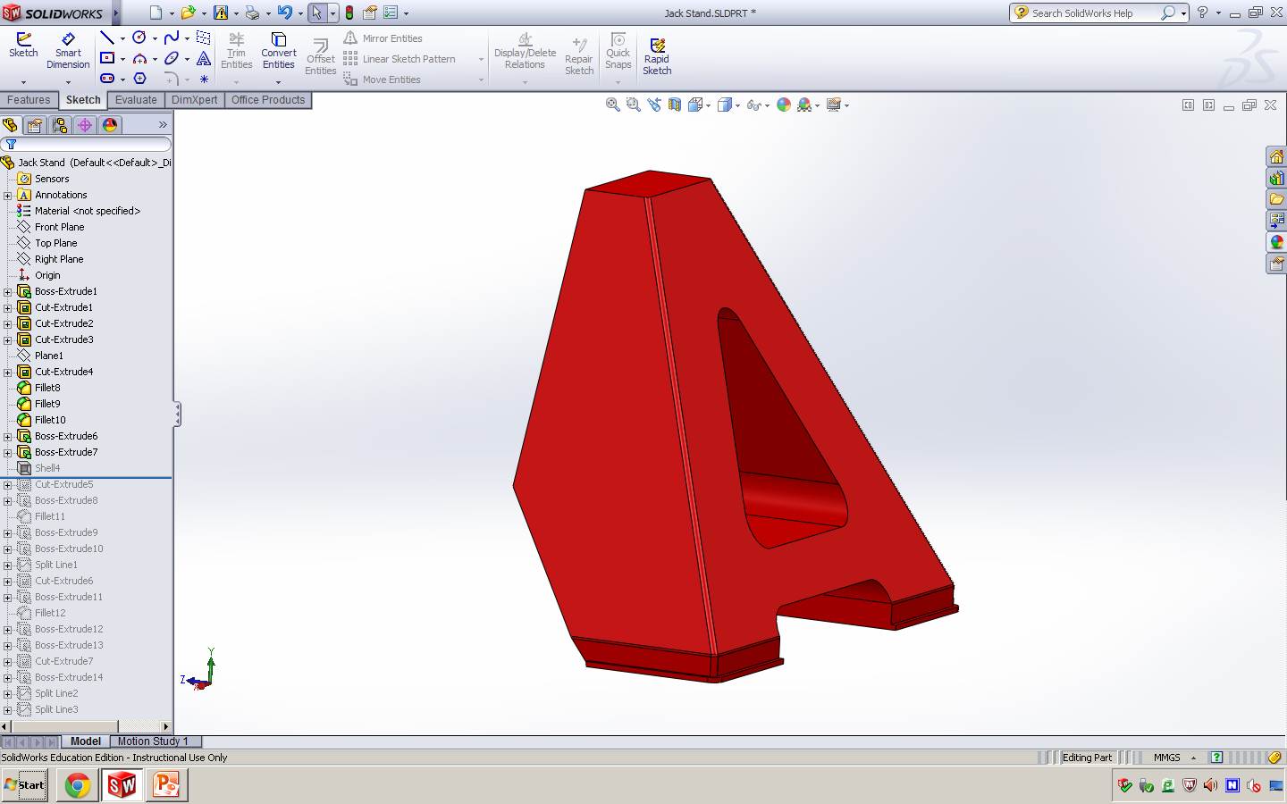Click the Smart Dimension tool
This screenshot has height=804, width=1287.
point(68,52)
